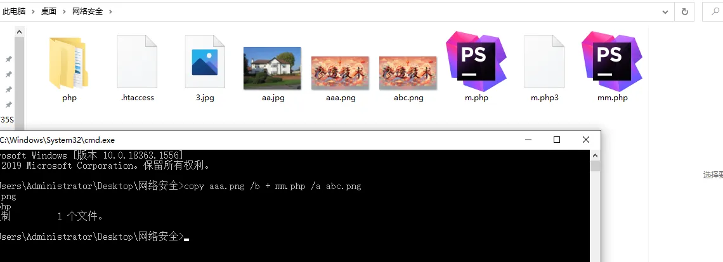
Task: Expand chevron after 网络安全 breadcrumb
Action: tap(110, 11)
